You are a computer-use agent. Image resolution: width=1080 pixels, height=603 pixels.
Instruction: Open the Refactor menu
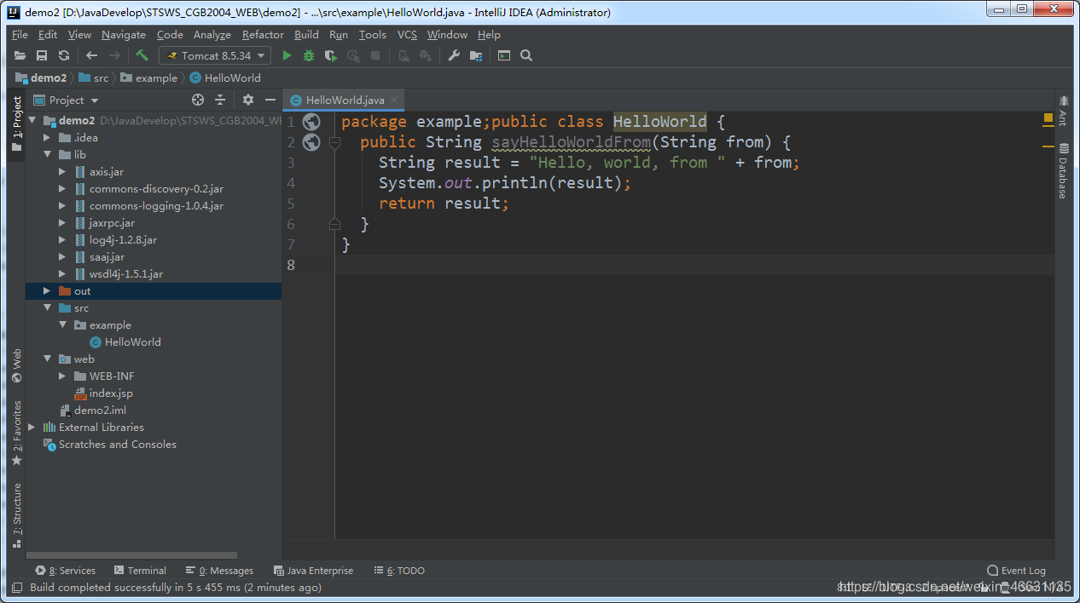[x=263, y=34]
